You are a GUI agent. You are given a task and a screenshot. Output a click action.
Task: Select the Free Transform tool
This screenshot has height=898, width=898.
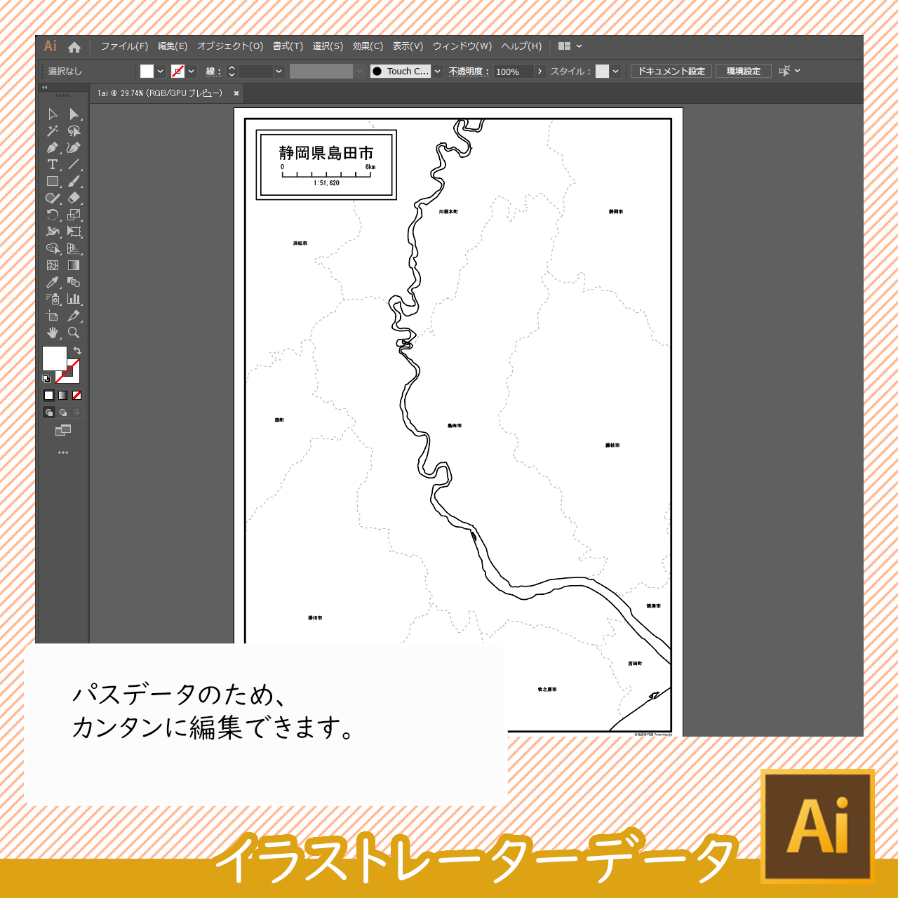pyautogui.click(x=74, y=232)
